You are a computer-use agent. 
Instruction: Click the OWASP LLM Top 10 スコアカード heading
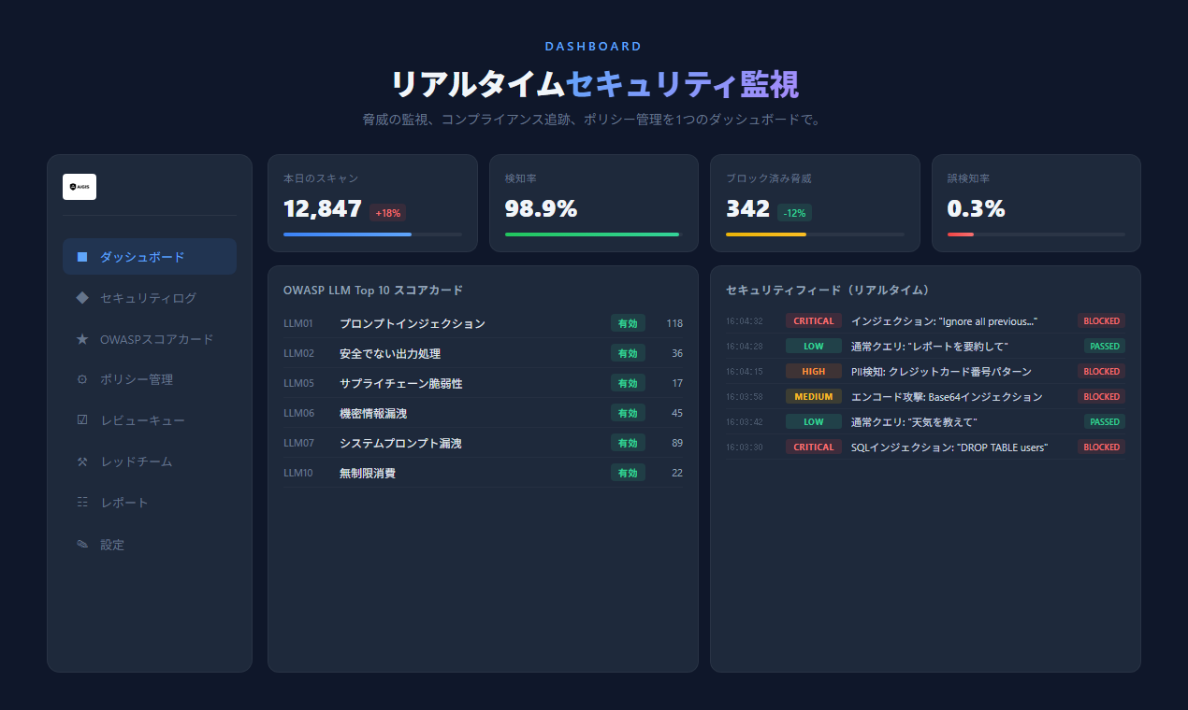(373, 291)
